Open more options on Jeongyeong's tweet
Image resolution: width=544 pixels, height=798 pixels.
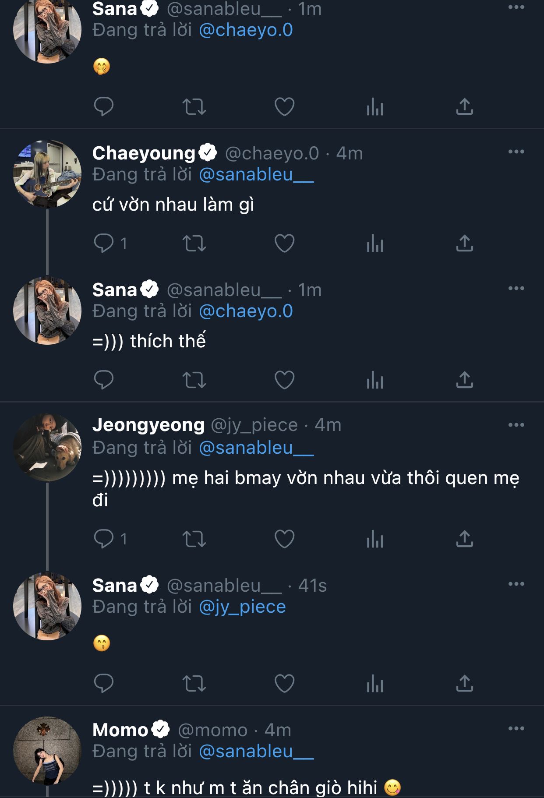tap(516, 425)
